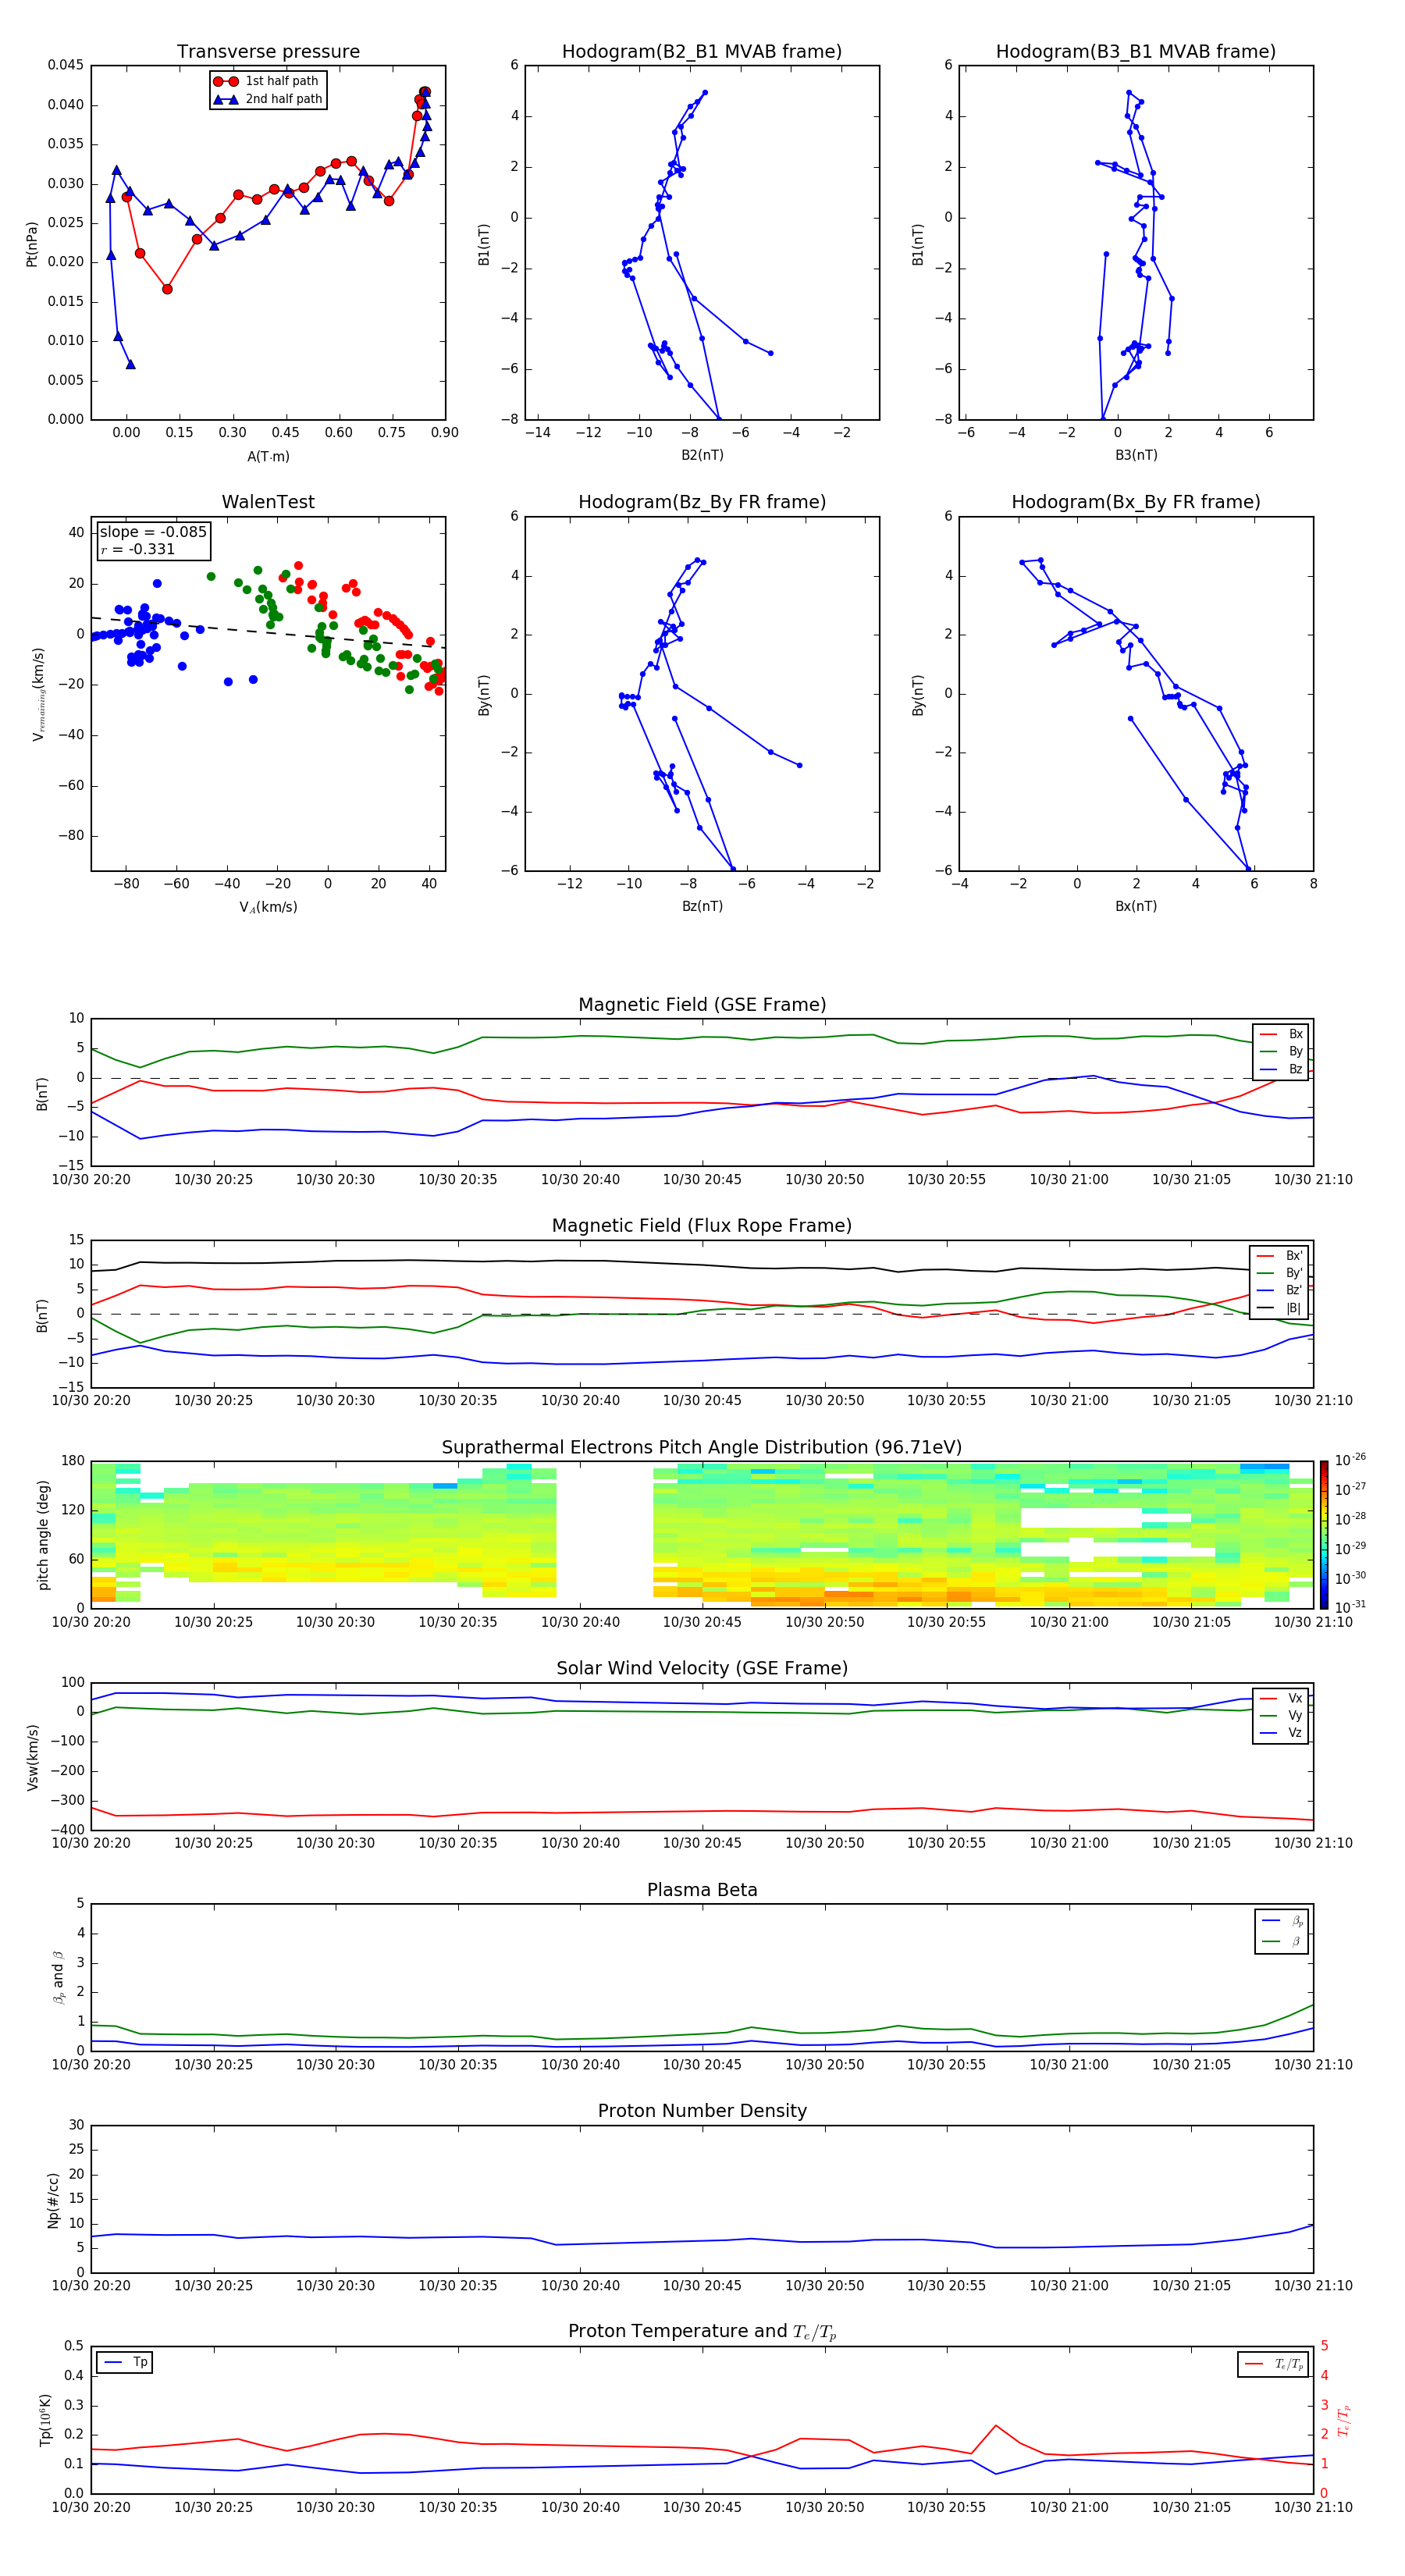Screen dimensions: 1405x2576
Task: Select the 'Tp' legend entry
Action: pos(124,2362)
